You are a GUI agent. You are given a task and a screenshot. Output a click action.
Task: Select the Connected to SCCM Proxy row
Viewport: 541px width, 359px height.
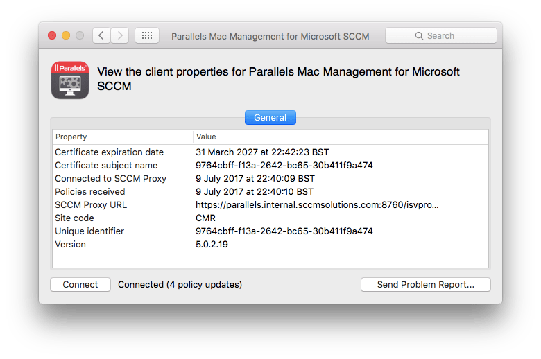pyautogui.click(x=270, y=179)
